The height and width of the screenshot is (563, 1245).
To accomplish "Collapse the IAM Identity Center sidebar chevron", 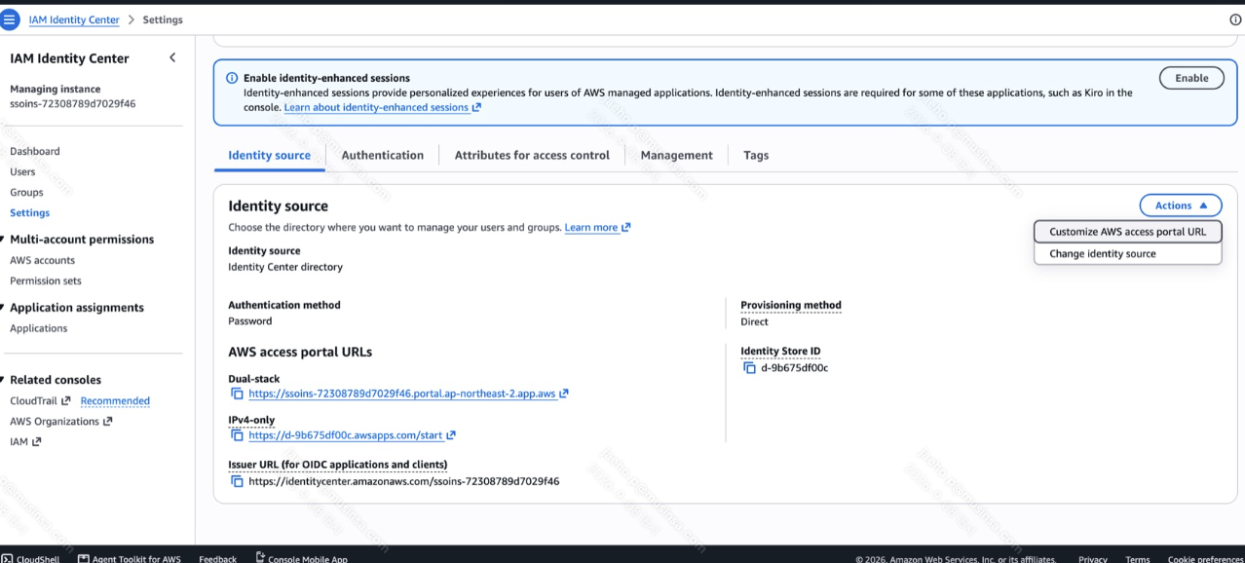I will click(x=172, y=57).
